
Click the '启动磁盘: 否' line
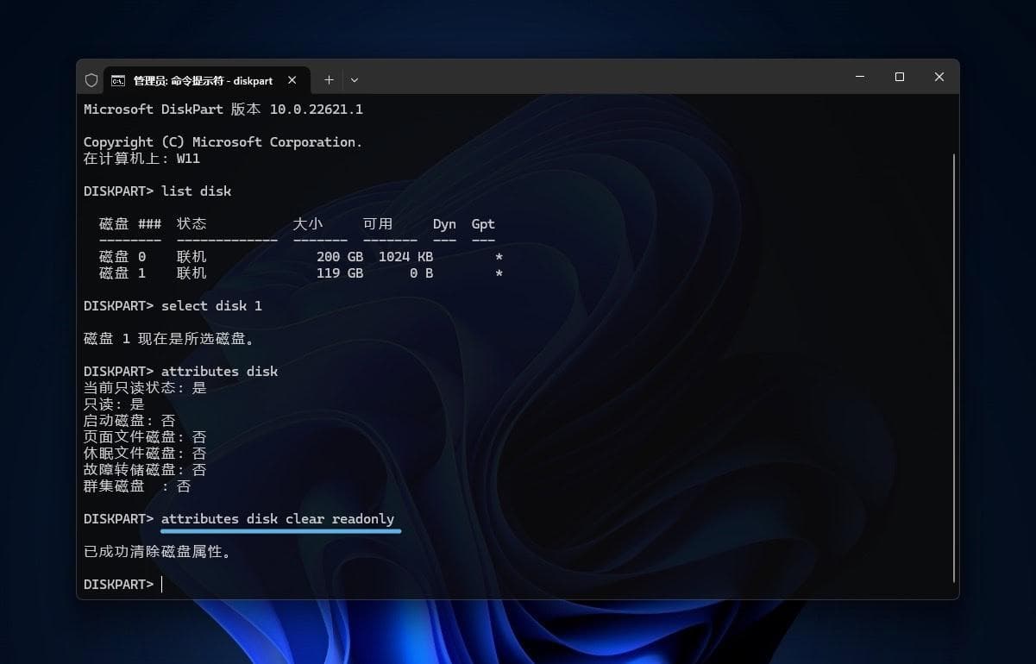point(129,421)
